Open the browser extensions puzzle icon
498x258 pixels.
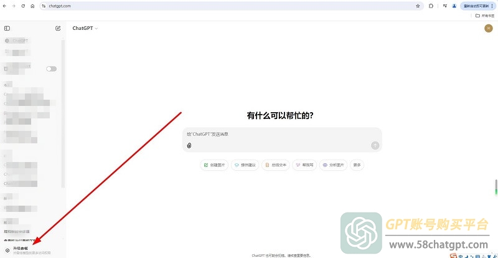pyautogui.click(x=431, y=6)
